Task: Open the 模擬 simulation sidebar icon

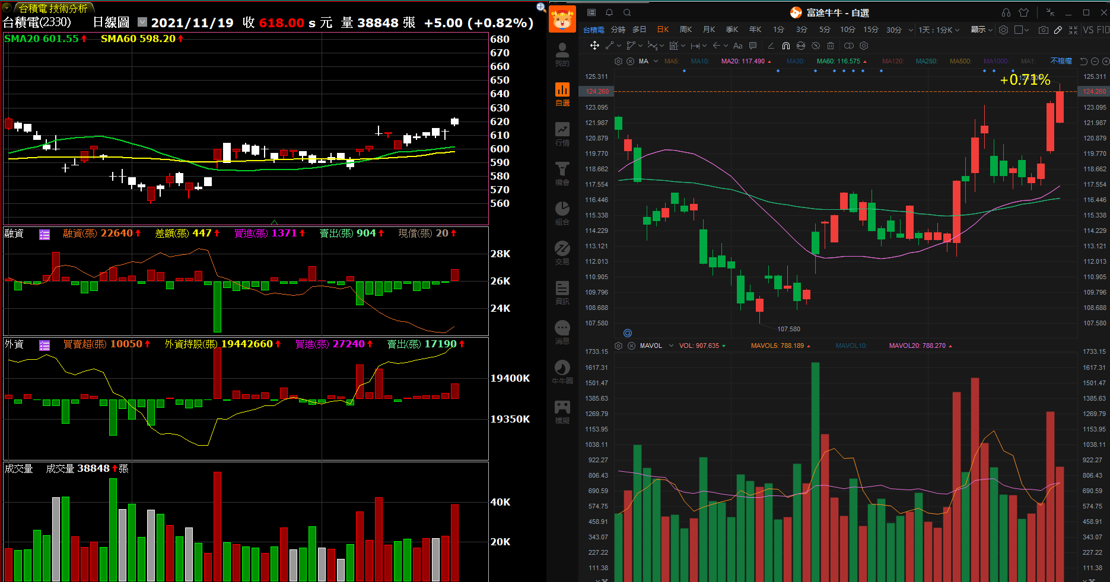Action: coord(562,412)
